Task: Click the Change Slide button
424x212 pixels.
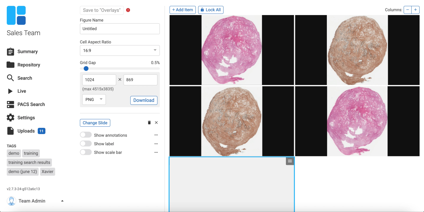Action: (95, 123)
